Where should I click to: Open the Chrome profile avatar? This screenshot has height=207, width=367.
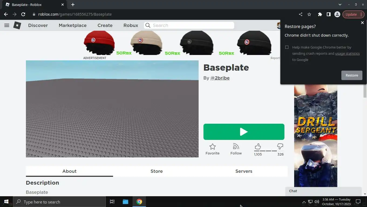coord(337,14)
